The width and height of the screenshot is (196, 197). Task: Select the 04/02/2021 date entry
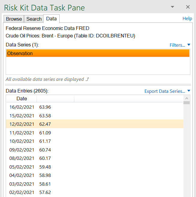point(22,175)
